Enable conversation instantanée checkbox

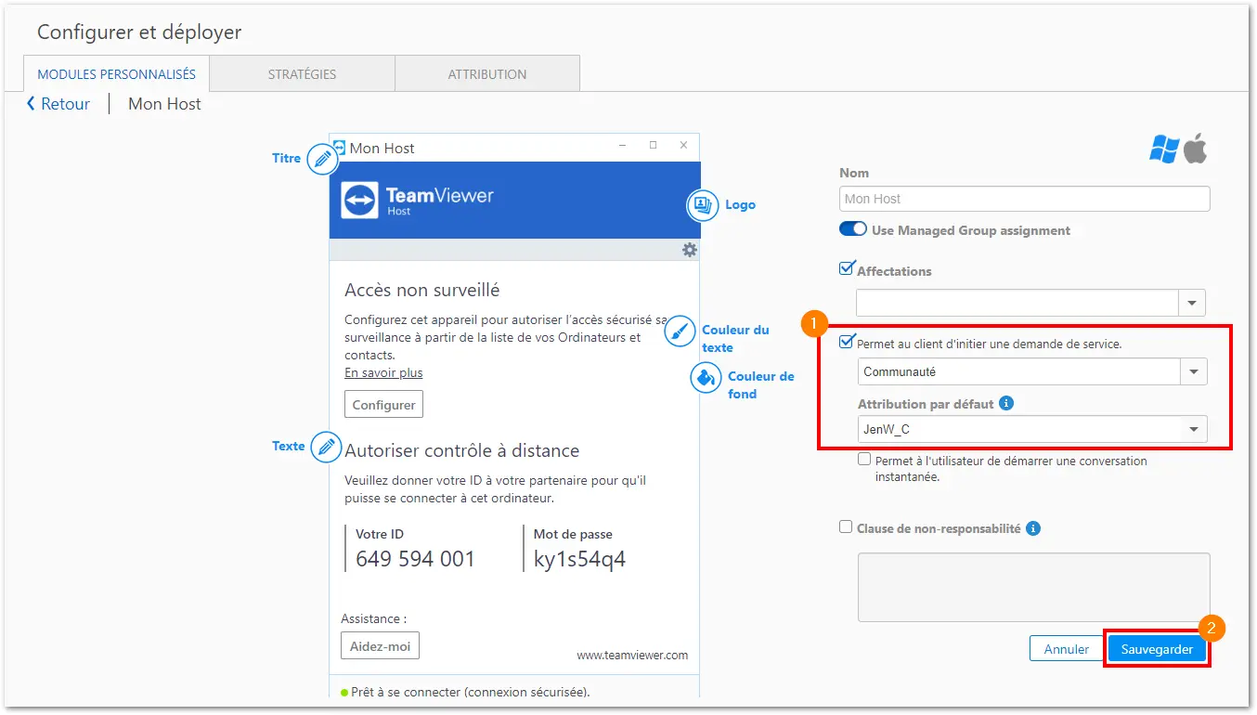point(864,460)
